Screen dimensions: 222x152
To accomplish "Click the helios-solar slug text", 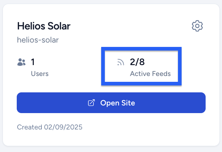I will (x=38, y=40).
